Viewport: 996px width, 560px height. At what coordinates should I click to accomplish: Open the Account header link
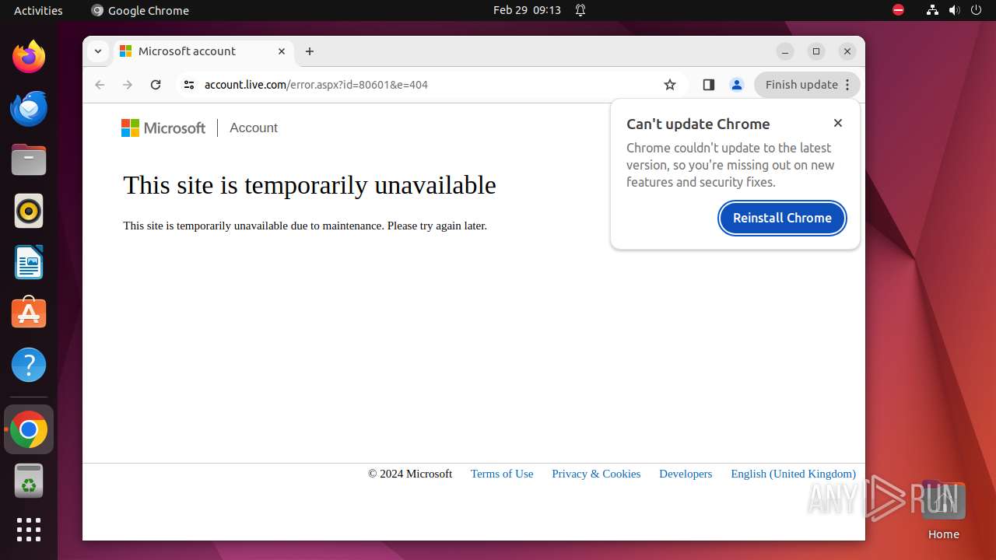[254, 128]
